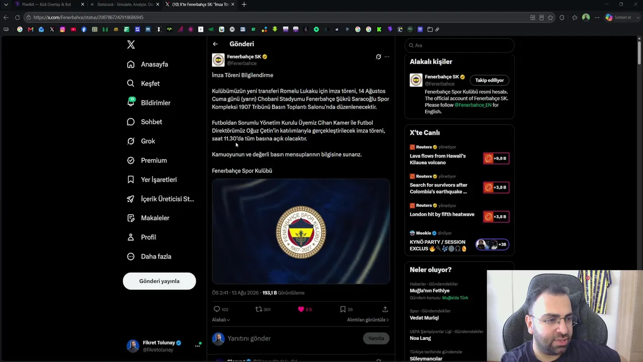
Task: Share the post via the share icon
Action: click(x=385, y=309)
